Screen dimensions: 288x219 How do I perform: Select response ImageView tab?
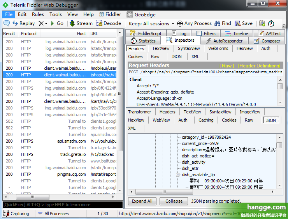[250, 112]
